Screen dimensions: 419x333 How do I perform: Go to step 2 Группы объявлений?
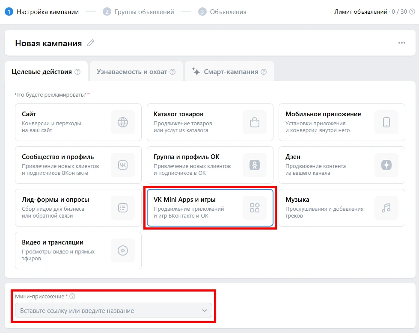click(139, 12)
